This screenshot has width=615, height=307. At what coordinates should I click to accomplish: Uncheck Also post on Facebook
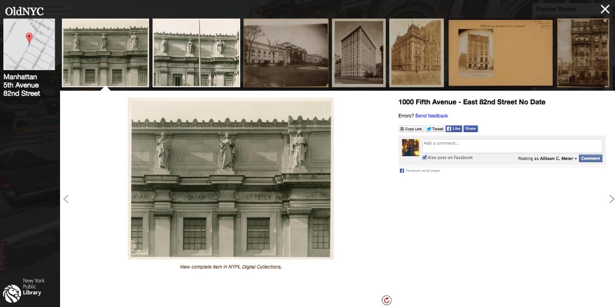coord(424,157)
